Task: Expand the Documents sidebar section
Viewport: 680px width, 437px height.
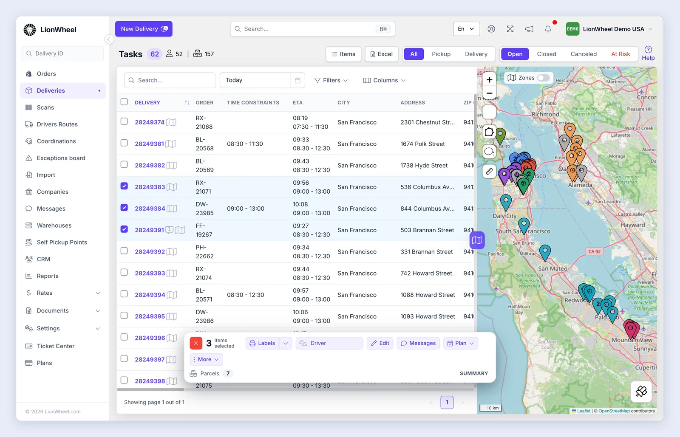Action: pos(63,311)
